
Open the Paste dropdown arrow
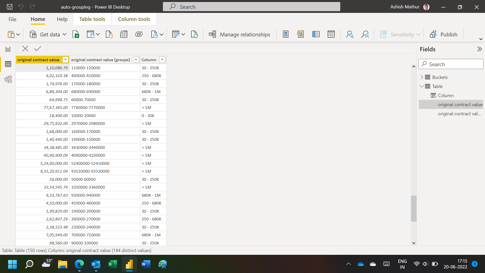coord(18,34)
